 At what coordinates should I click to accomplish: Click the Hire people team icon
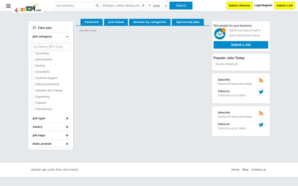[x=220, y=34]
